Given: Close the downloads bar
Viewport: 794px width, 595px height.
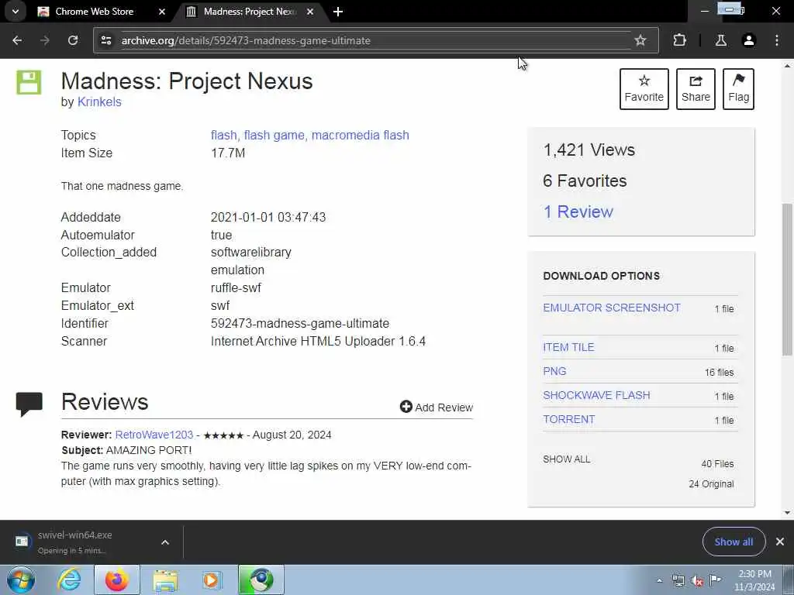Looking at the screenshot, I should [x=780, y=542].
